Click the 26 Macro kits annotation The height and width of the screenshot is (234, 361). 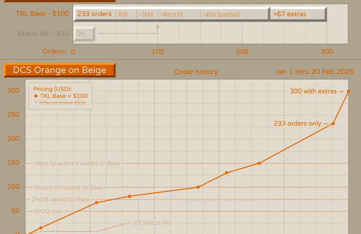pyautogui.click(x=153, y=223)
